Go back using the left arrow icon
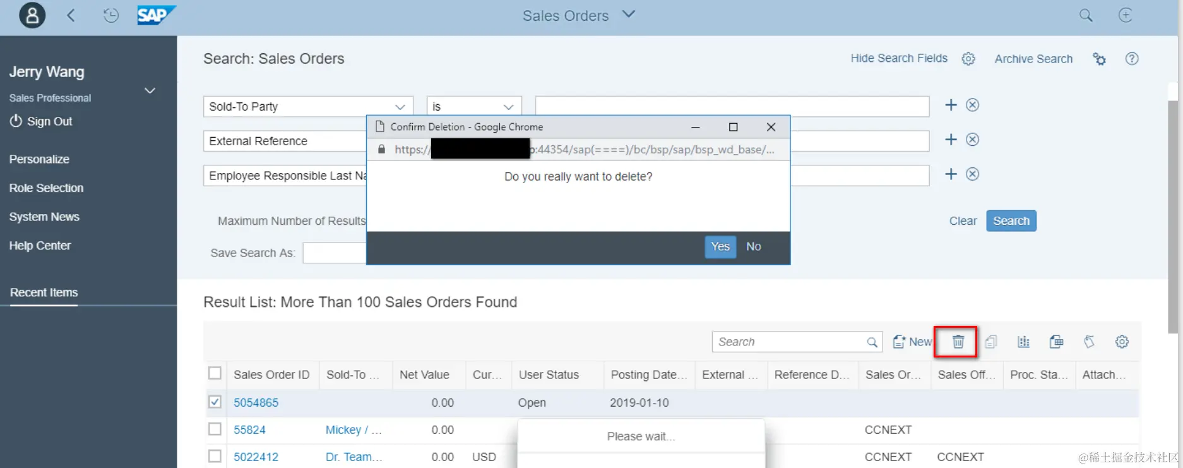 71,15
